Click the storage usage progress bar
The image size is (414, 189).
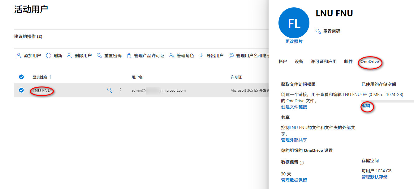pos(388,101)
